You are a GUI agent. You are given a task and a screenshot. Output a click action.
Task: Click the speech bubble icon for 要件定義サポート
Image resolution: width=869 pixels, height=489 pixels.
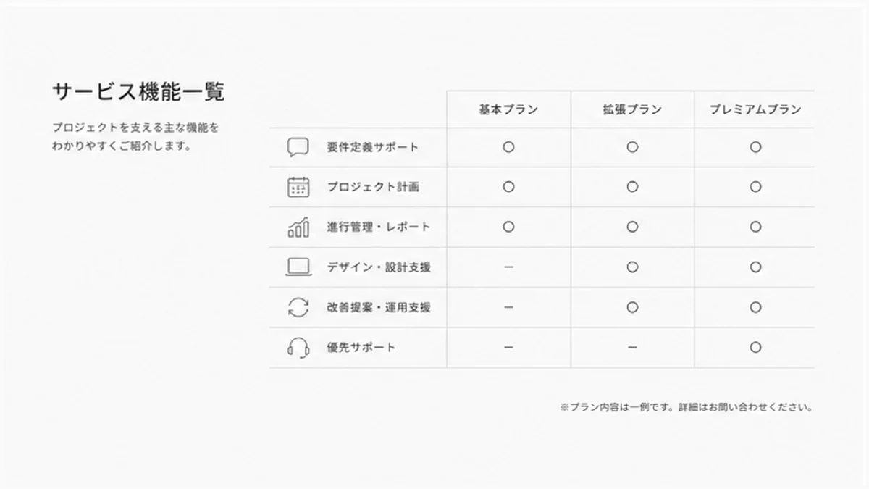point(298,147)
